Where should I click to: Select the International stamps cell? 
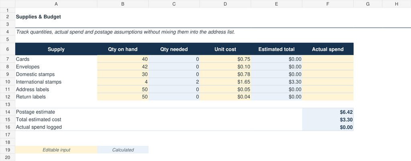coord(56,82)
